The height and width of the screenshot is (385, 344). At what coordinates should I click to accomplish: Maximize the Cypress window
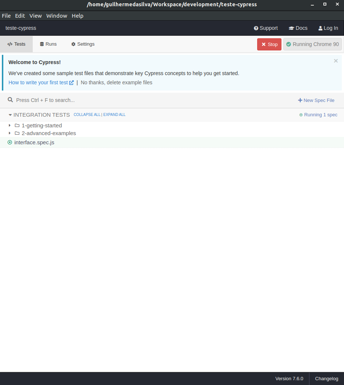pos(325,4)
